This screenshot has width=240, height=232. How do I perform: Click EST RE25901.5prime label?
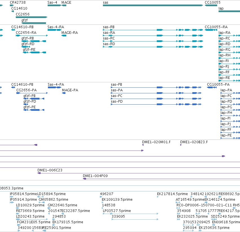click(57, 228)
